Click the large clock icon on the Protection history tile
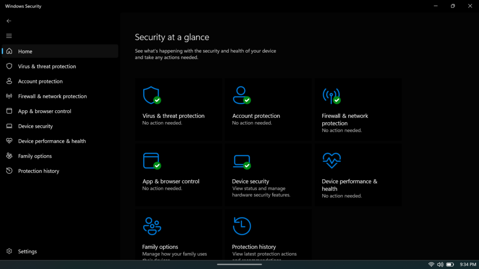Image resolution: width=479 pixels, height=269 pixels. click(242, 226)
